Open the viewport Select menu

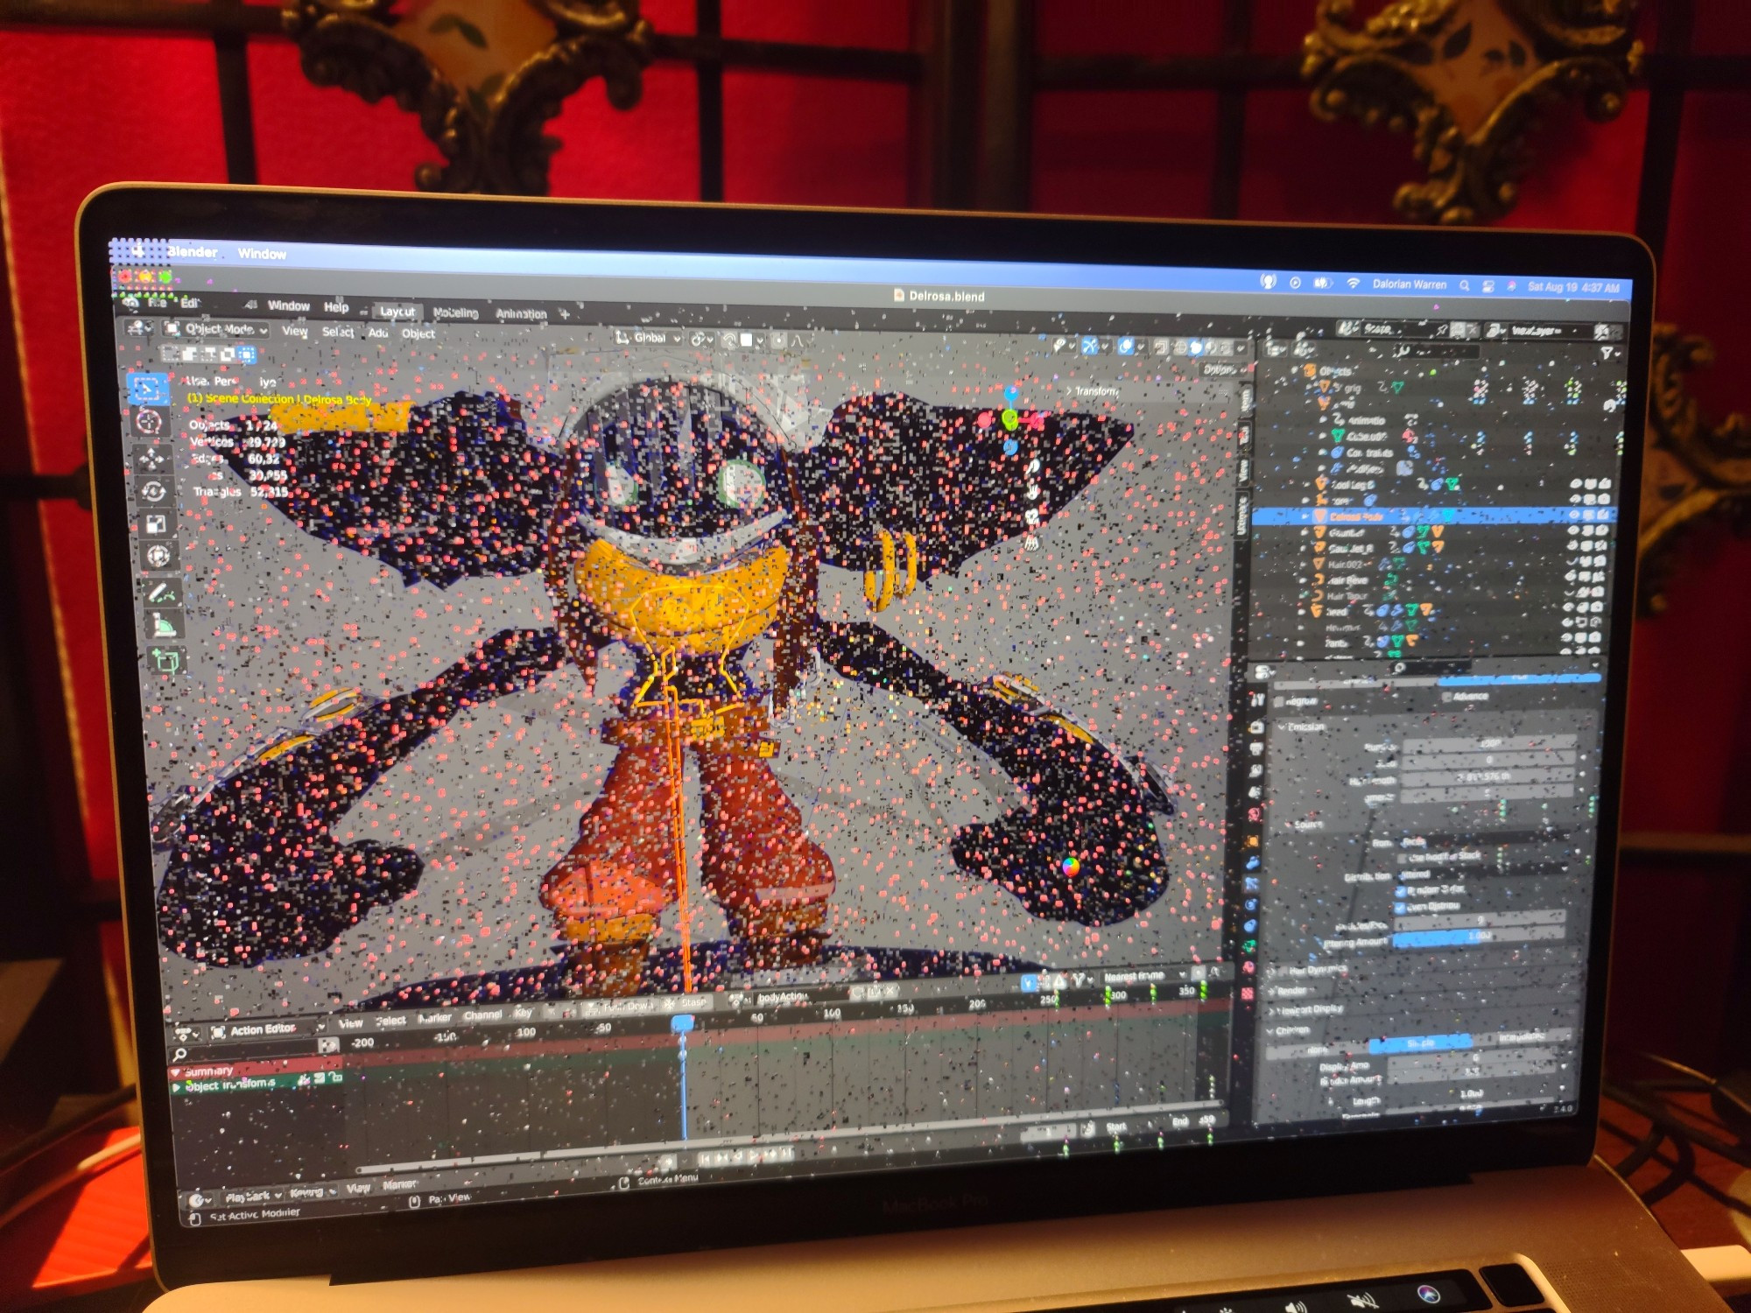[338, 332]
